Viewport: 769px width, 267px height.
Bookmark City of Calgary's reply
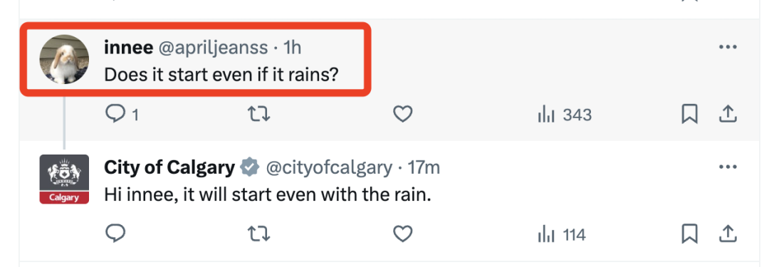coord(689,235)
